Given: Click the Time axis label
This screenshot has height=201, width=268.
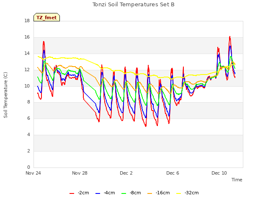Looking at the screenshot, I should tap(237, 180).
